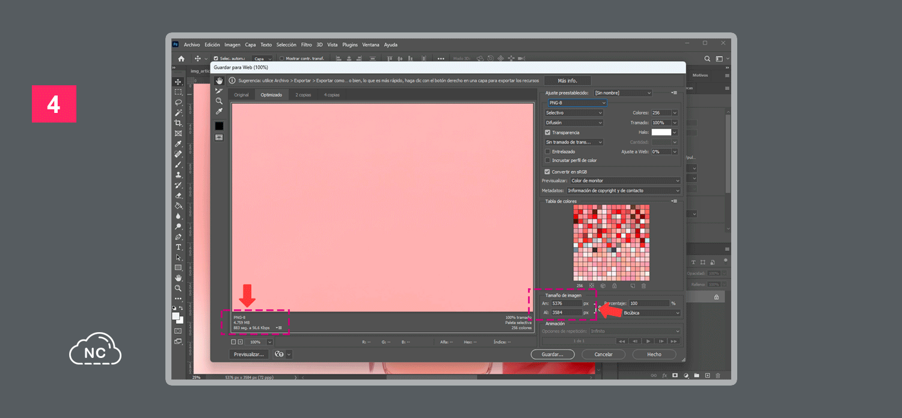Select Zoom tool in Photoshop main toolbar
Image resolution: width=902 pixels, height=418 pixels.
(x=178, y=288)
